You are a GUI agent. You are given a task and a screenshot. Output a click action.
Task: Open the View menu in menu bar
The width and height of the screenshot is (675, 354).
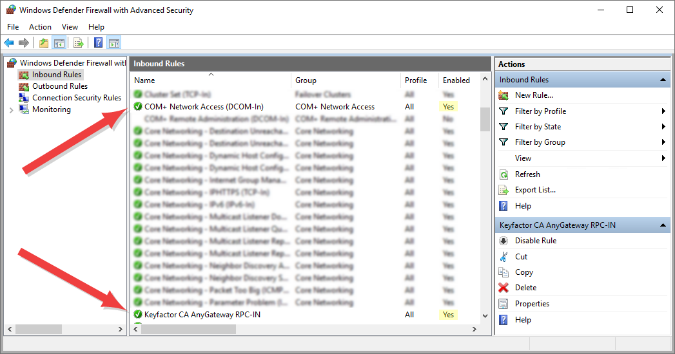point(70,27)
